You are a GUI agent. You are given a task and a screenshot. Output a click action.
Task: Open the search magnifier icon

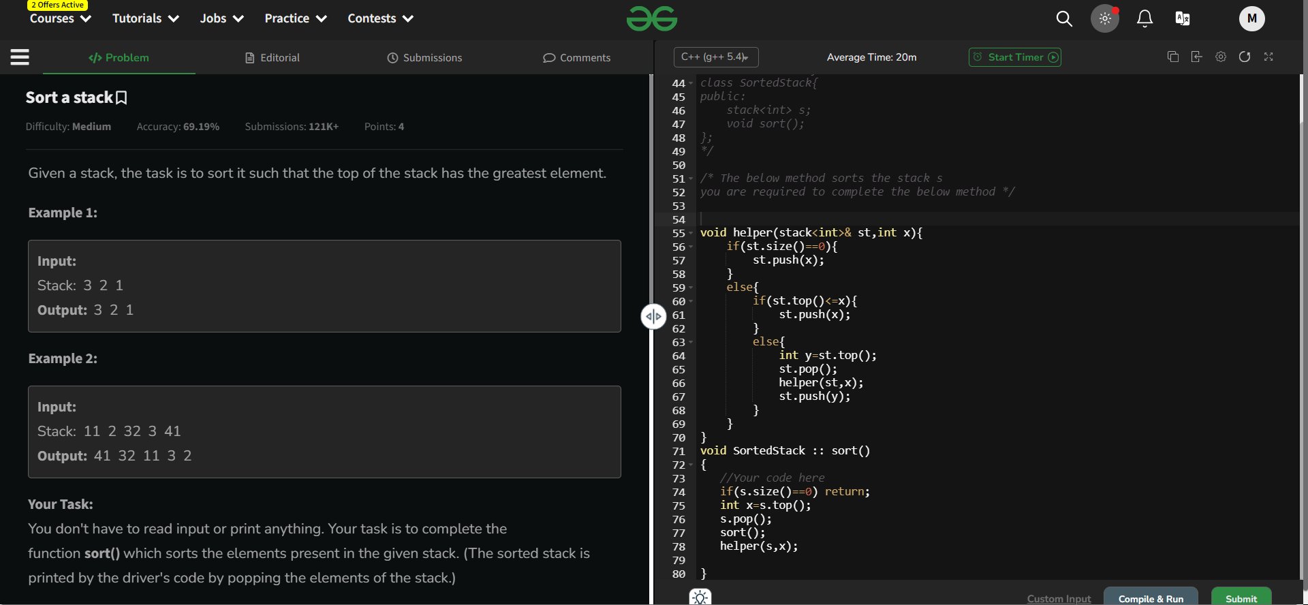[x=1064, y=19]
